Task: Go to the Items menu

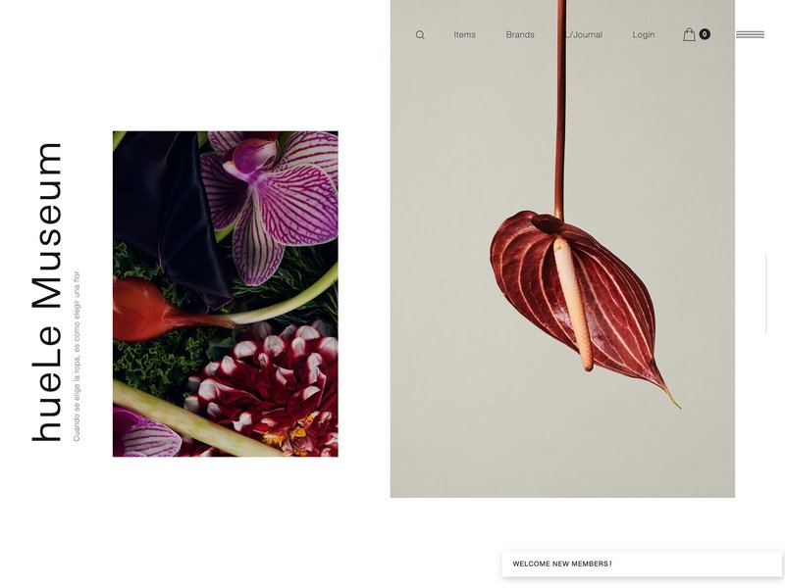Action: (464, 35)
